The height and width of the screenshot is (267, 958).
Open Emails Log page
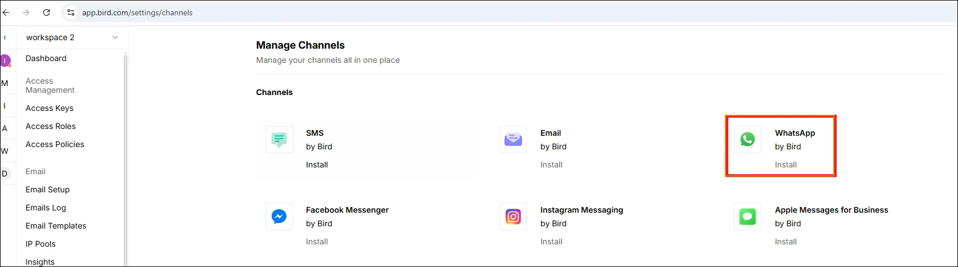[46, 208]
